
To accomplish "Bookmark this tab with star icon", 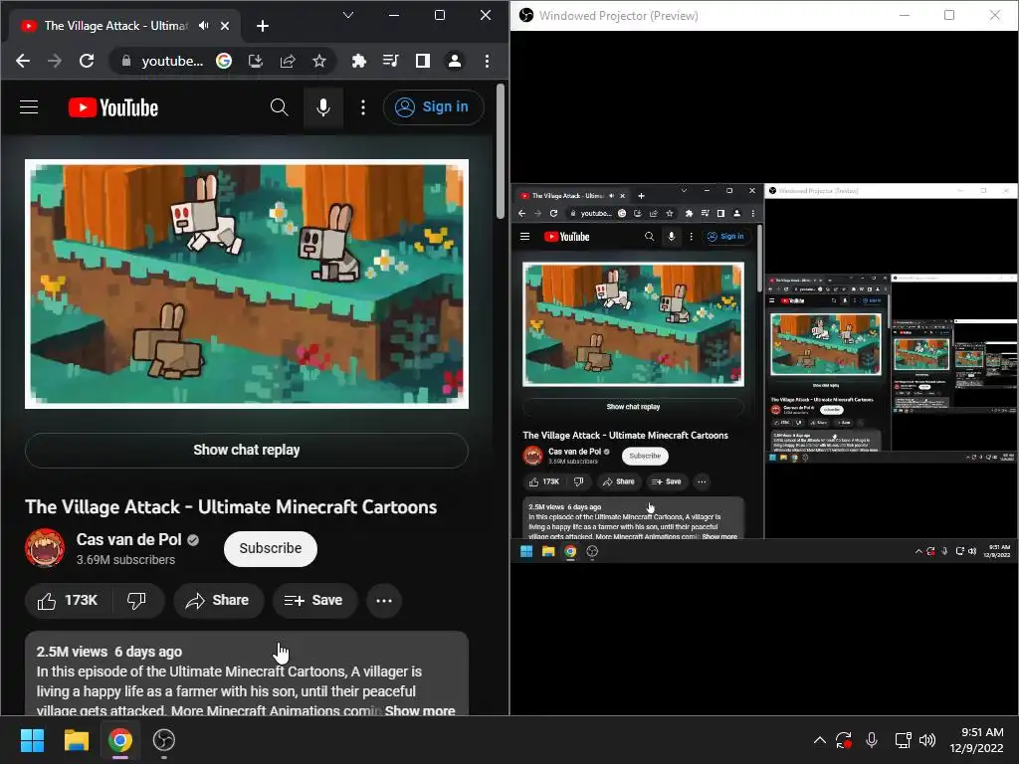I will point(319,61).
